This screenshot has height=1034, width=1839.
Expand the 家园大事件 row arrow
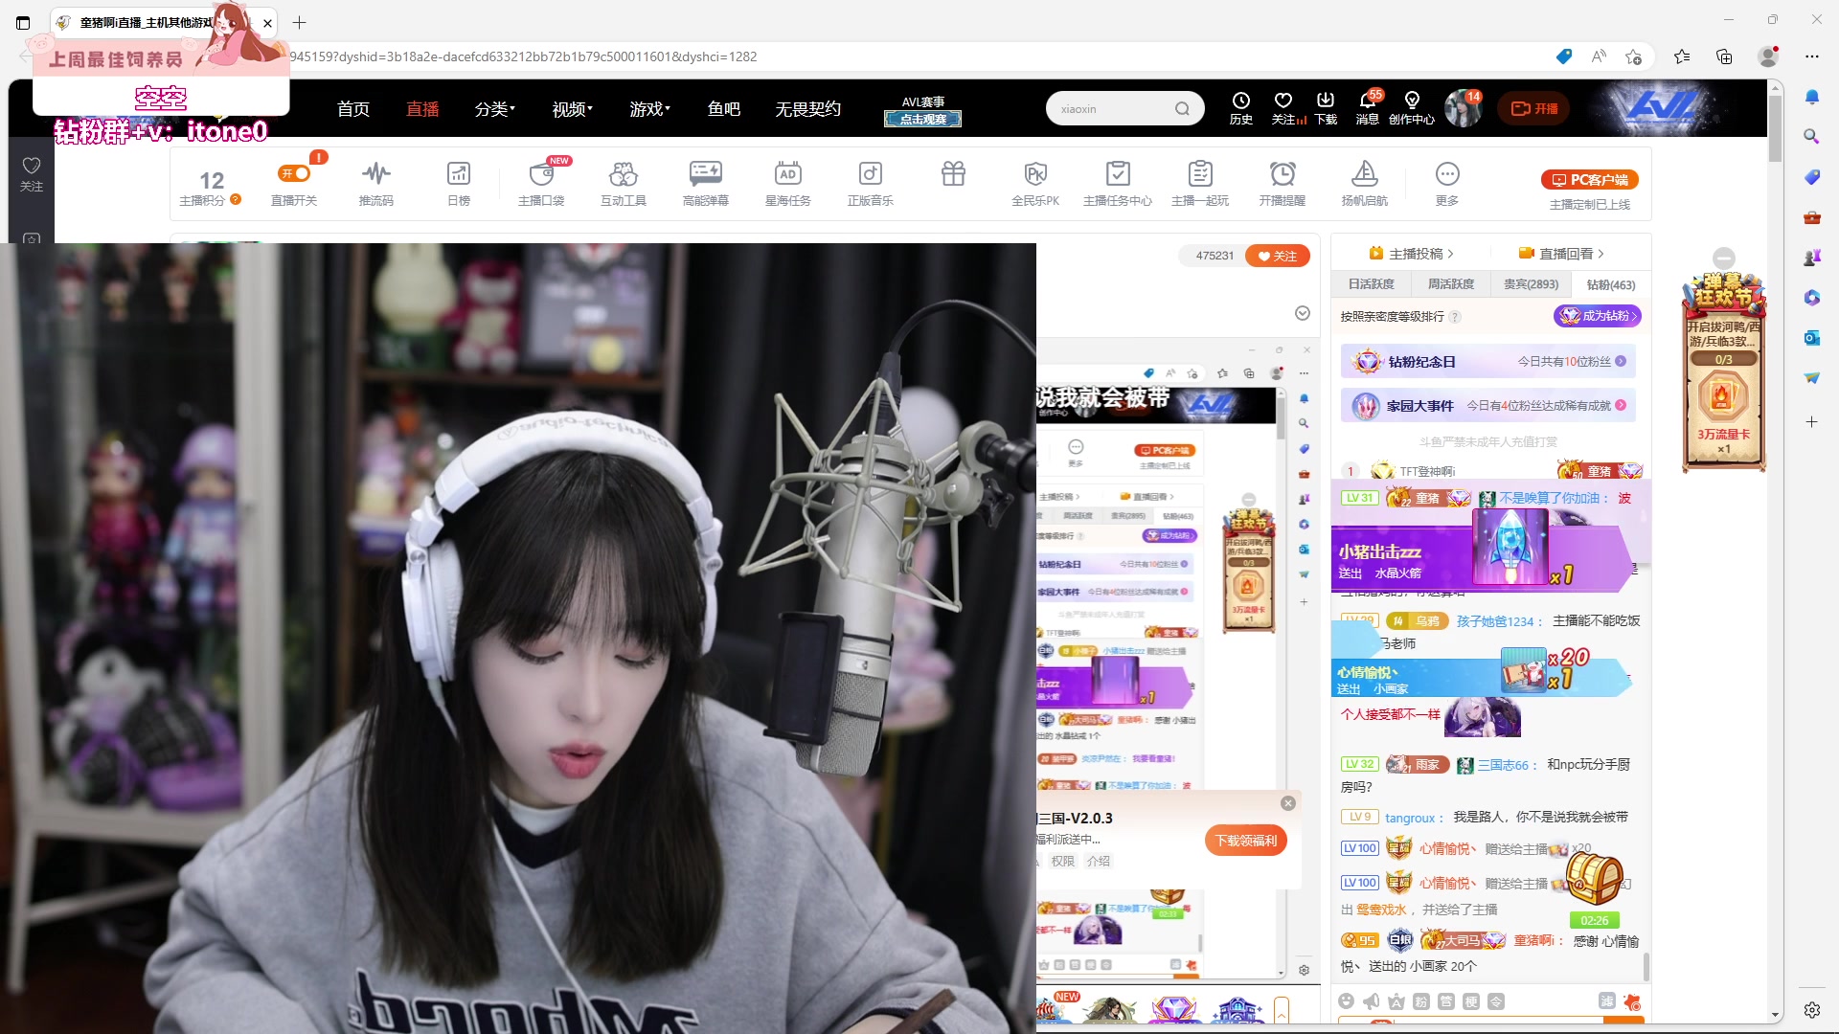(x=1621, y=405)
